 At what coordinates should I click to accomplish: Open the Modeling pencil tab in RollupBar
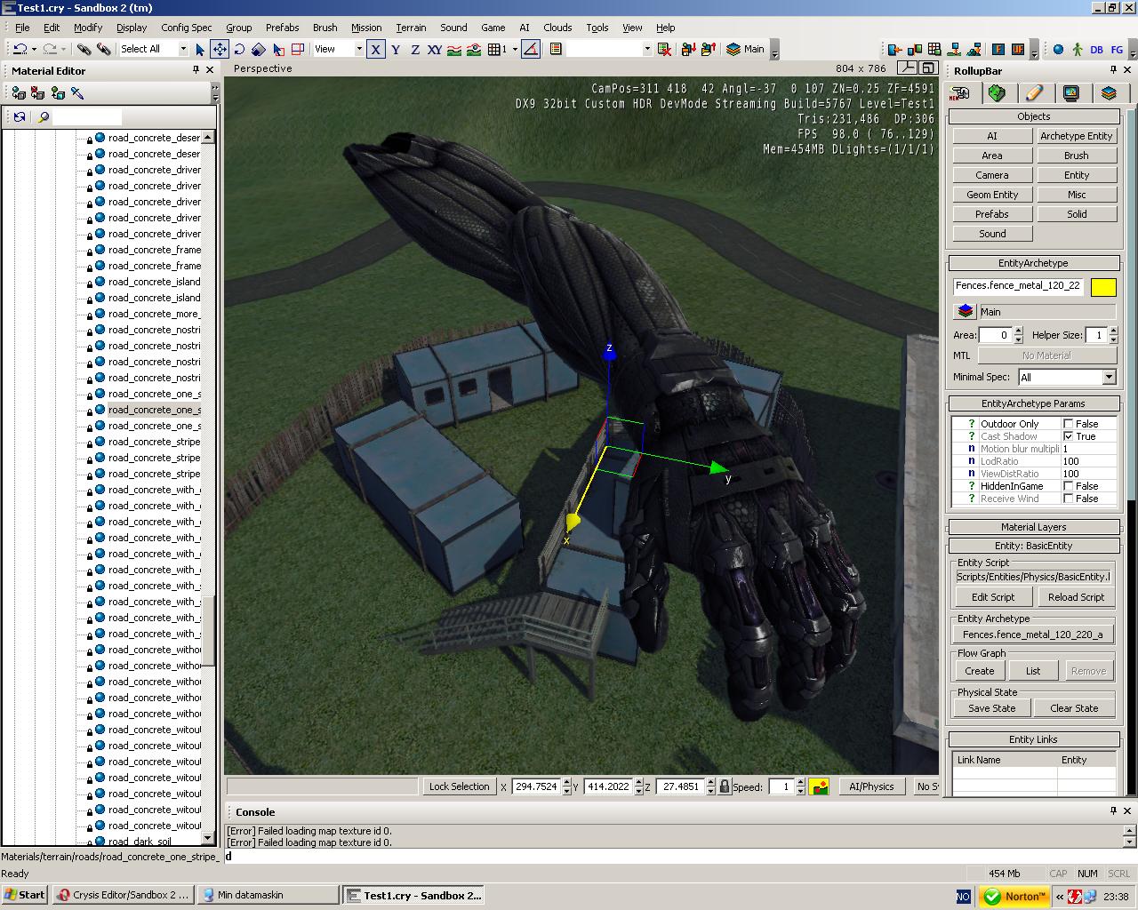point(1034,93)
